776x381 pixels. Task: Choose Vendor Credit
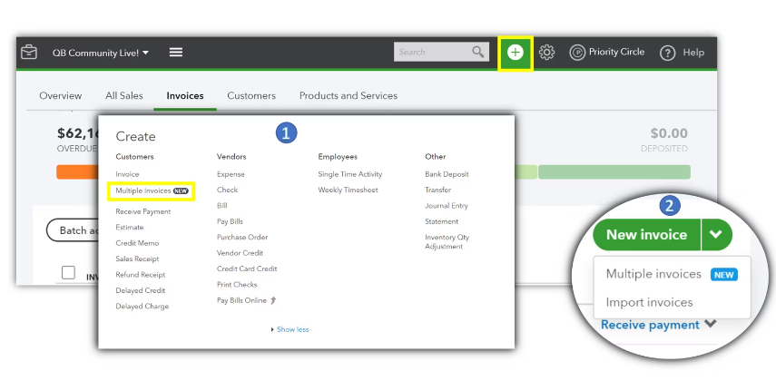tap(240, 253)
